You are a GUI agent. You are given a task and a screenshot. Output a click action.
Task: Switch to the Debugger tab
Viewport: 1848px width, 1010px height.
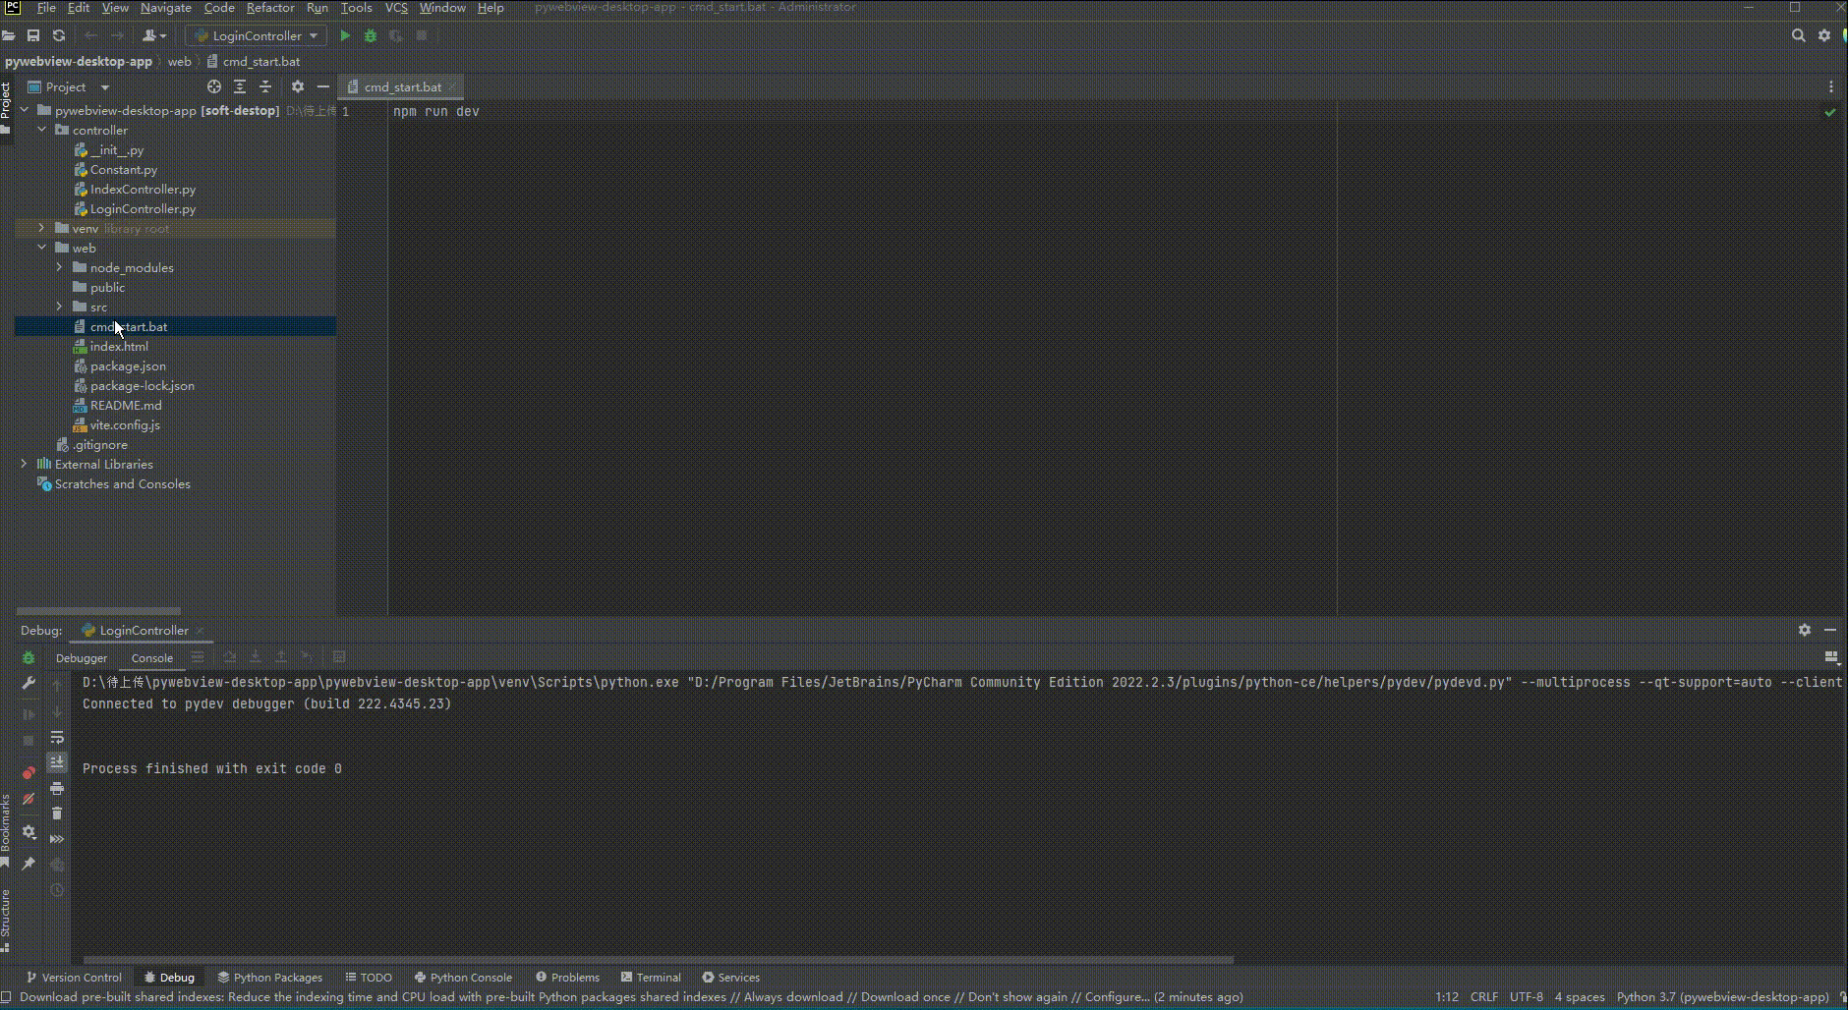(82, 657)
